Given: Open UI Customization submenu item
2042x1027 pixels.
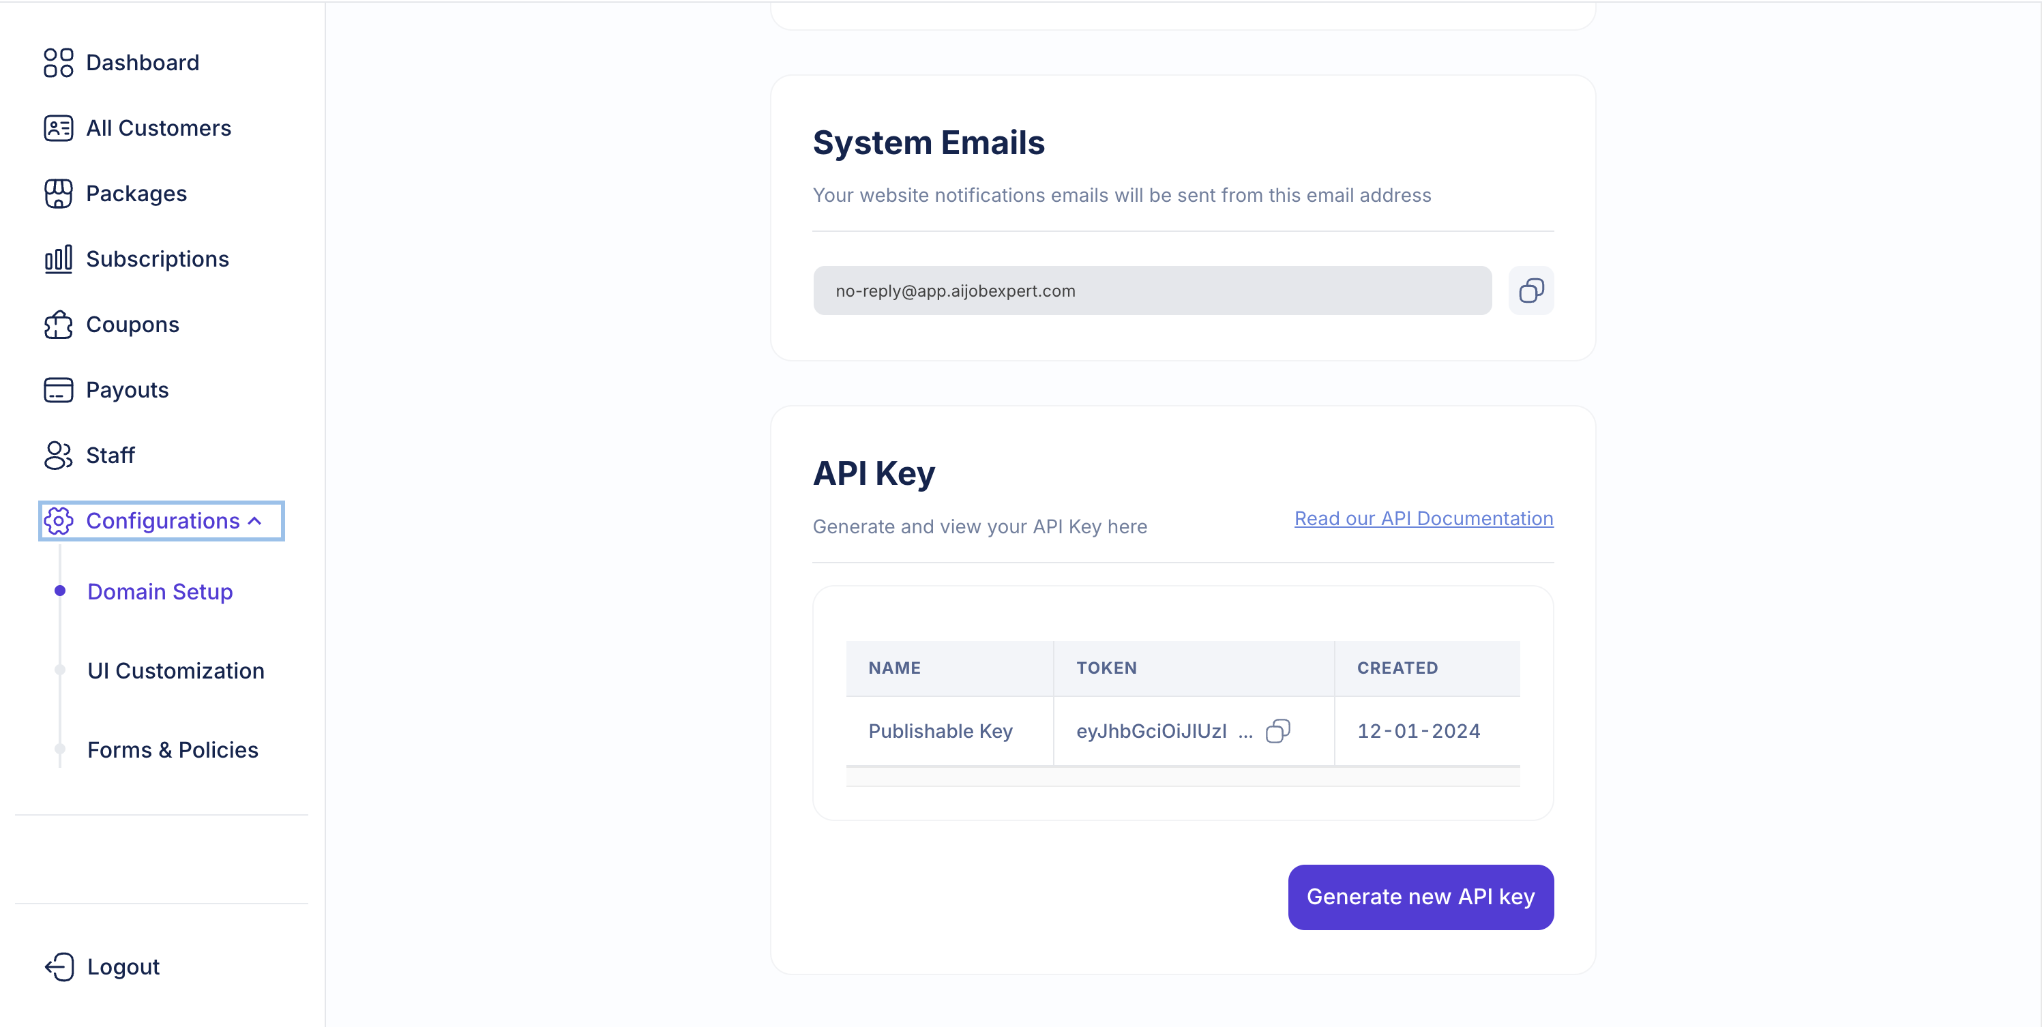Looking at the screenshot, I should (x=175, y=671).
